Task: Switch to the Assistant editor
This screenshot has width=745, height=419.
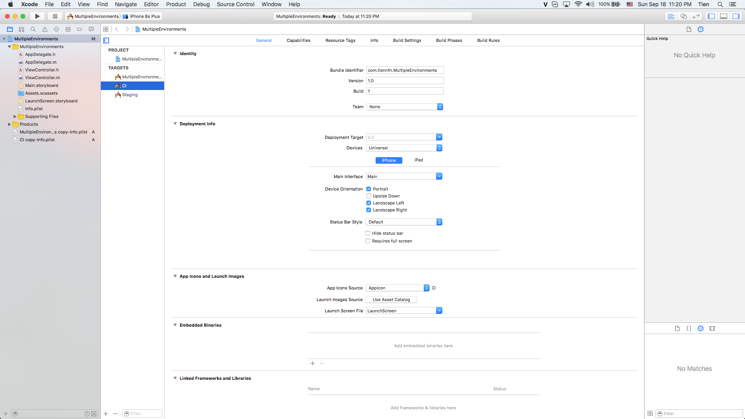Action: 684,16
